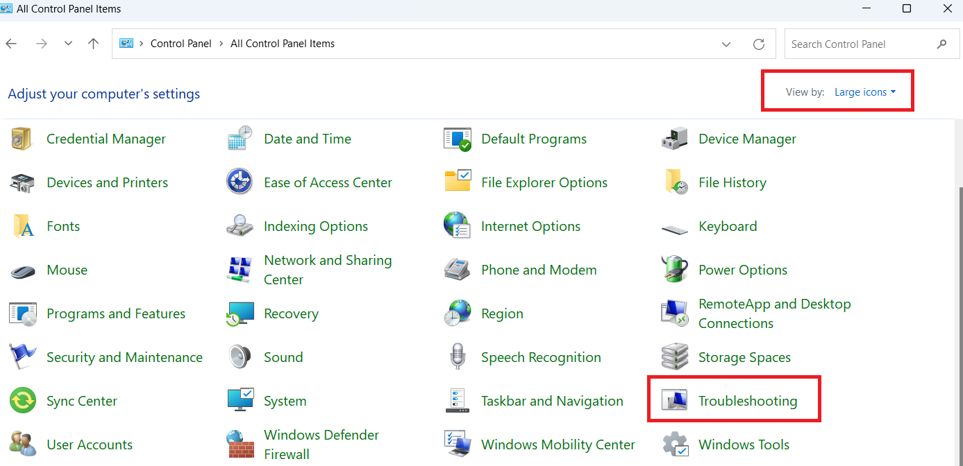Open the Programs and Features icon
This screenshot has height=466, width=963.
coord(22,313)
